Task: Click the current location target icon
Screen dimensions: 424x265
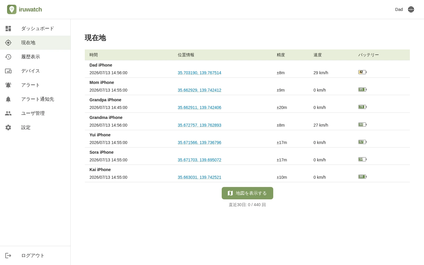Action: click(8, 43)
